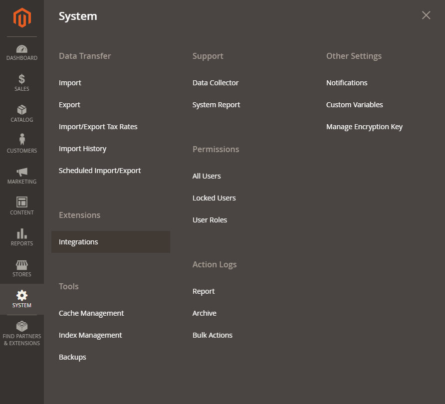Open the Reports section
The image size is (445, 404).
click(x=21, y=238)
